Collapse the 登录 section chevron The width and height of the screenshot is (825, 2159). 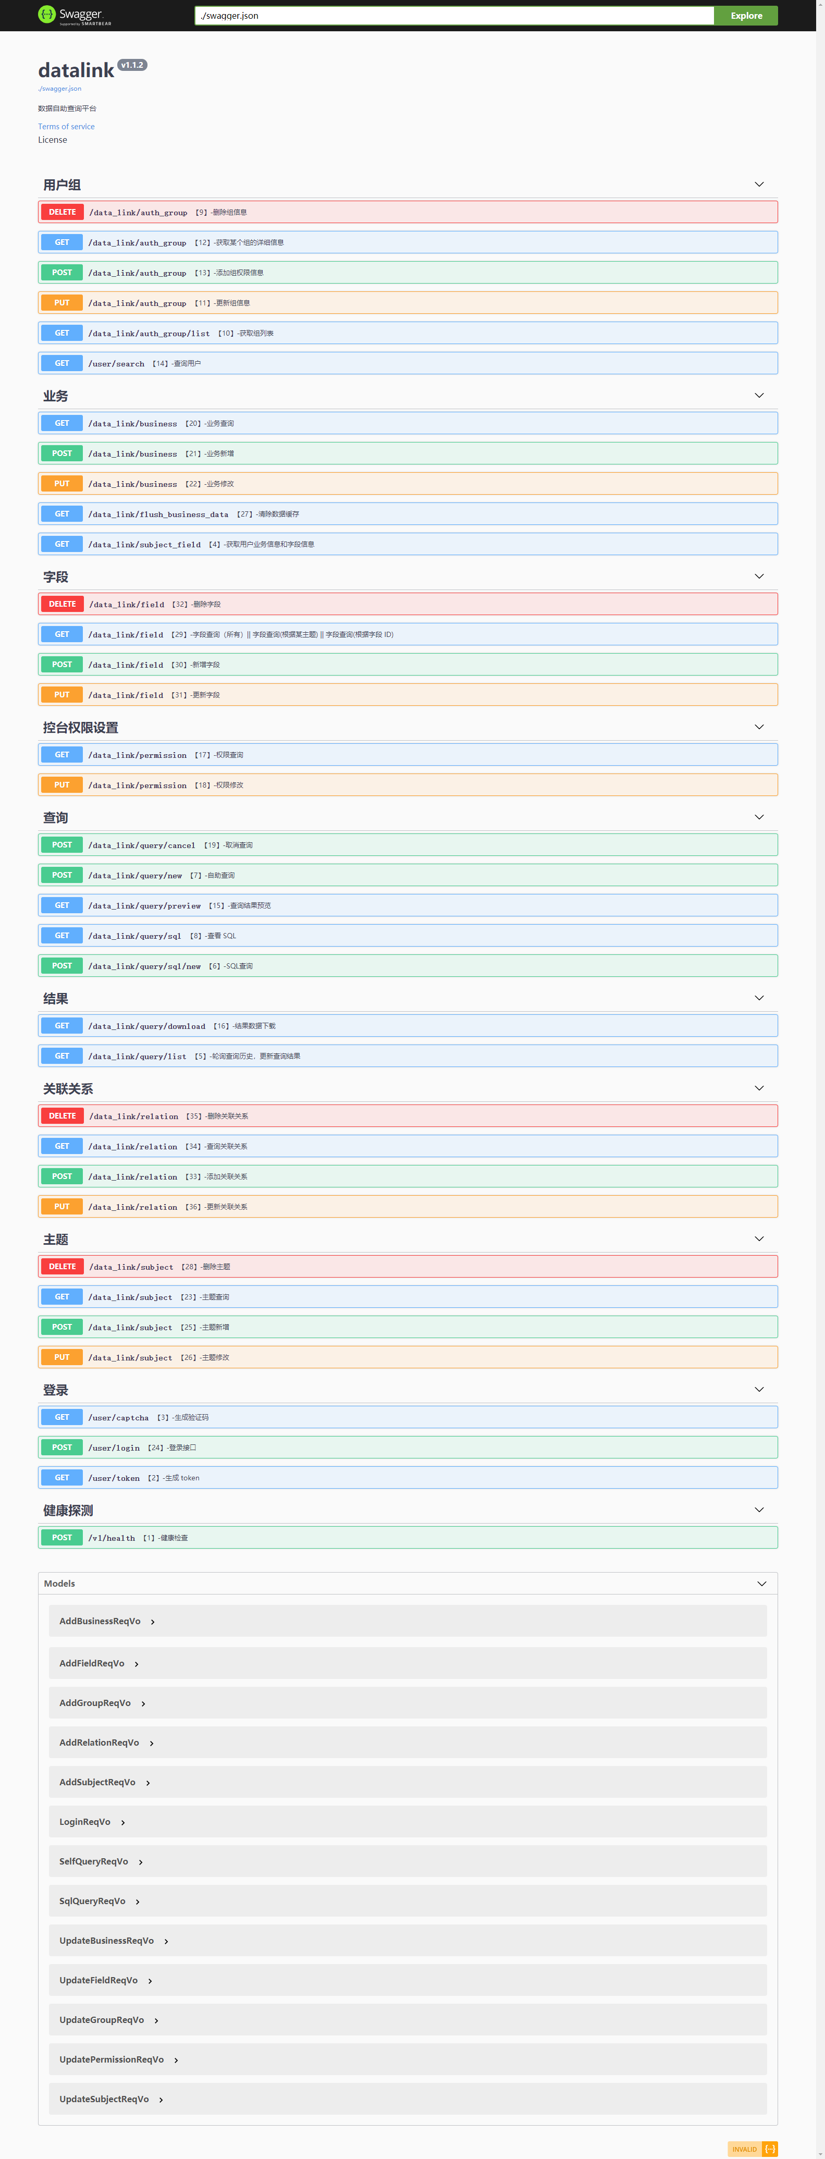(x=759, y=1390)
